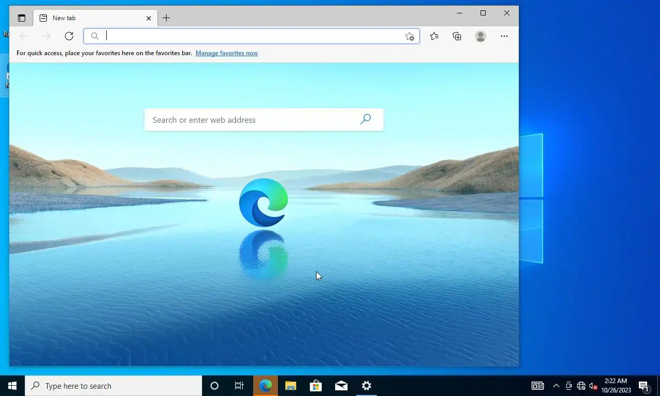This screenshot has height=396, width=660.
Task: Open Action Center notifications icon
Action: [x=644, y=386]
